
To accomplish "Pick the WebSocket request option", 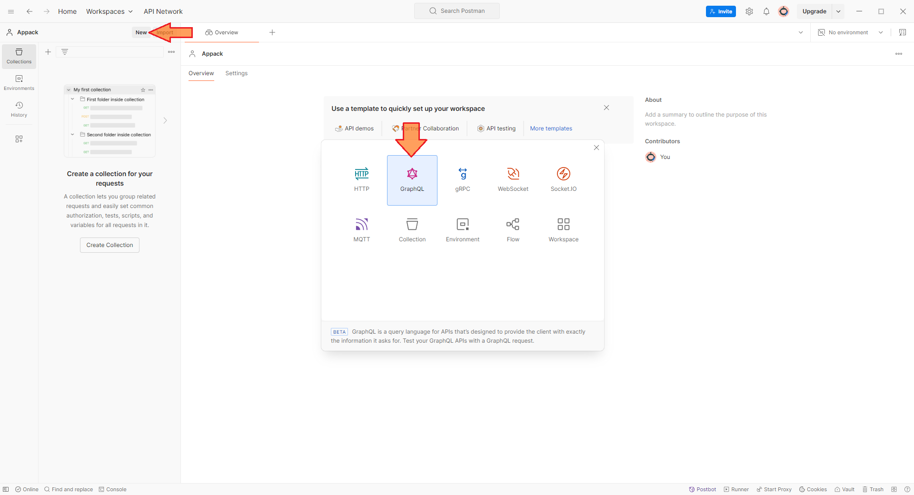I will tap(513, 180).
